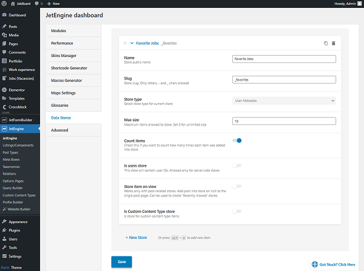Click the Portfolio icon in sidebar
The height and width of the screenshot is (271, 364).
coord(4,61)
